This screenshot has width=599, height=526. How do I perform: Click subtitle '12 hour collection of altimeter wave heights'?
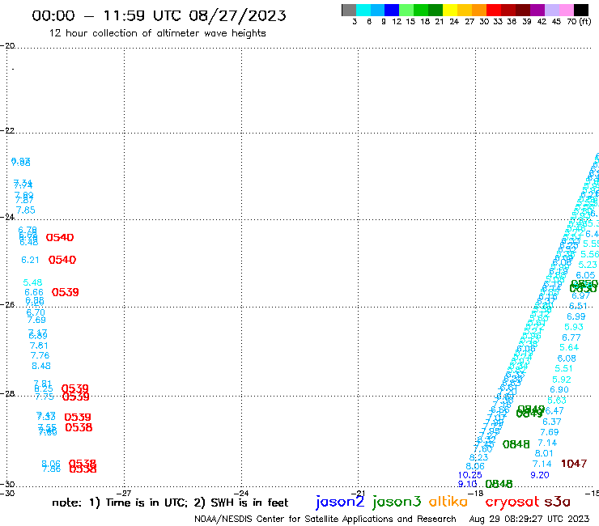(x=157, y=33)
